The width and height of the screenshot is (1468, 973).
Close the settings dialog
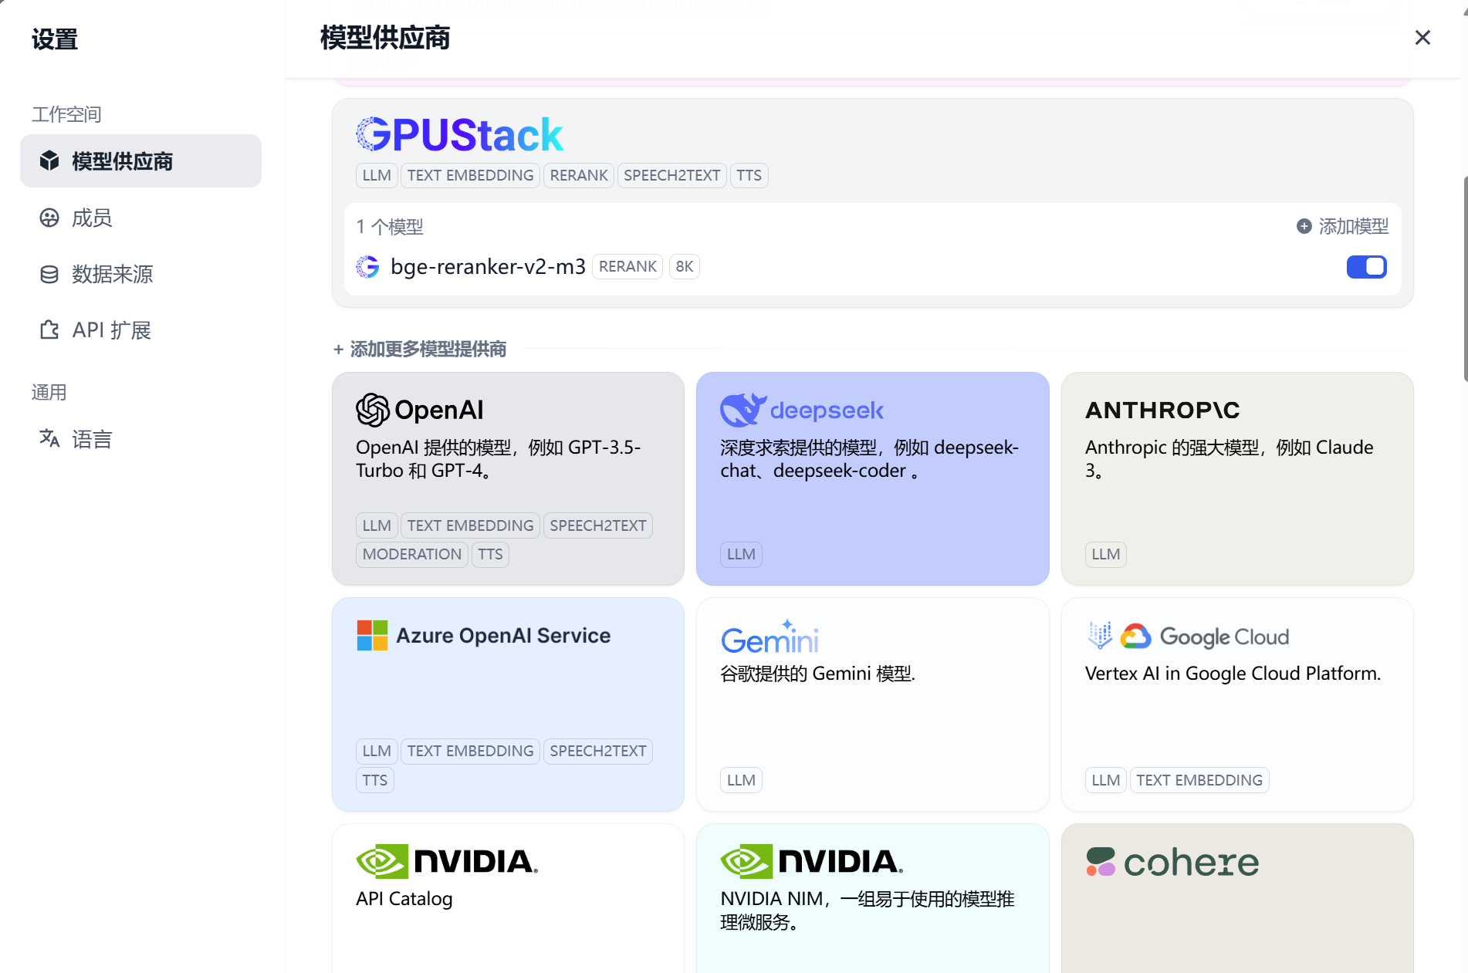coord(1422,37)
